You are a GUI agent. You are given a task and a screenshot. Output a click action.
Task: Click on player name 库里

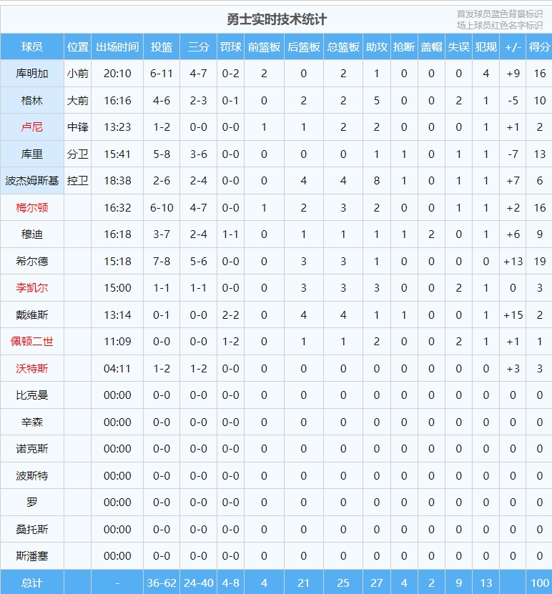pos(32,154)
